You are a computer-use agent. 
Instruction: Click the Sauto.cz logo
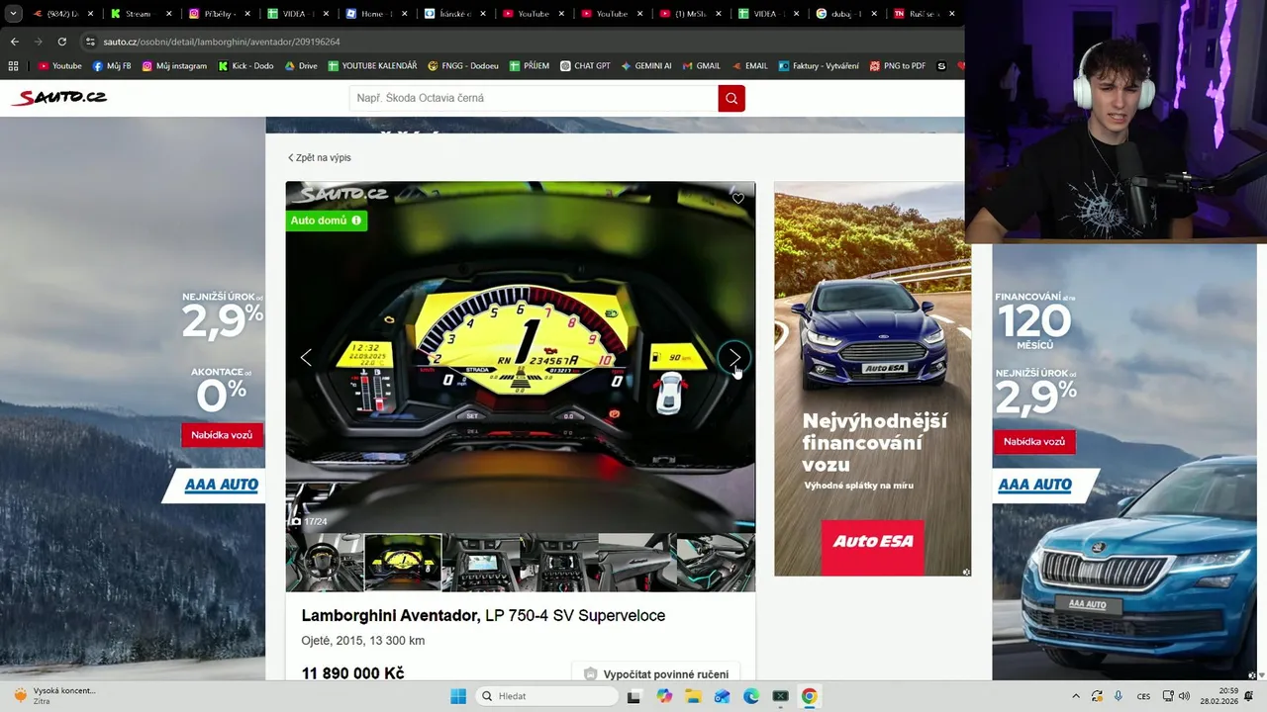(x=59, y=97)
